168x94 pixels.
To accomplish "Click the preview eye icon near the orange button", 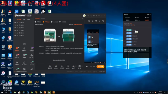I will (91, 67).
